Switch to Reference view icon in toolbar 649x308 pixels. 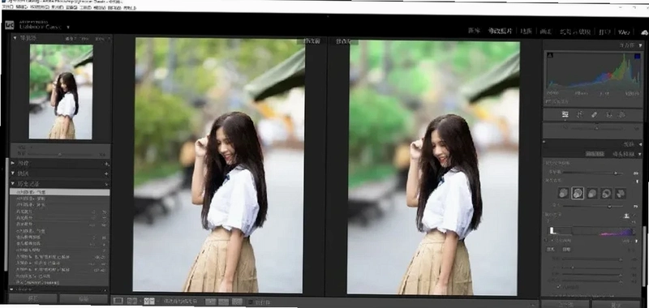pos(131,301)
